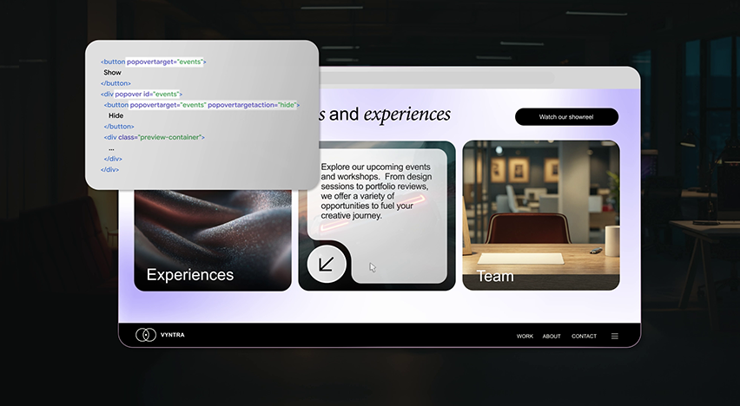Viewport: 740px width, 406px height.
Task: Click the class="preview-container" code line
Action: click(x=154, y=137)
